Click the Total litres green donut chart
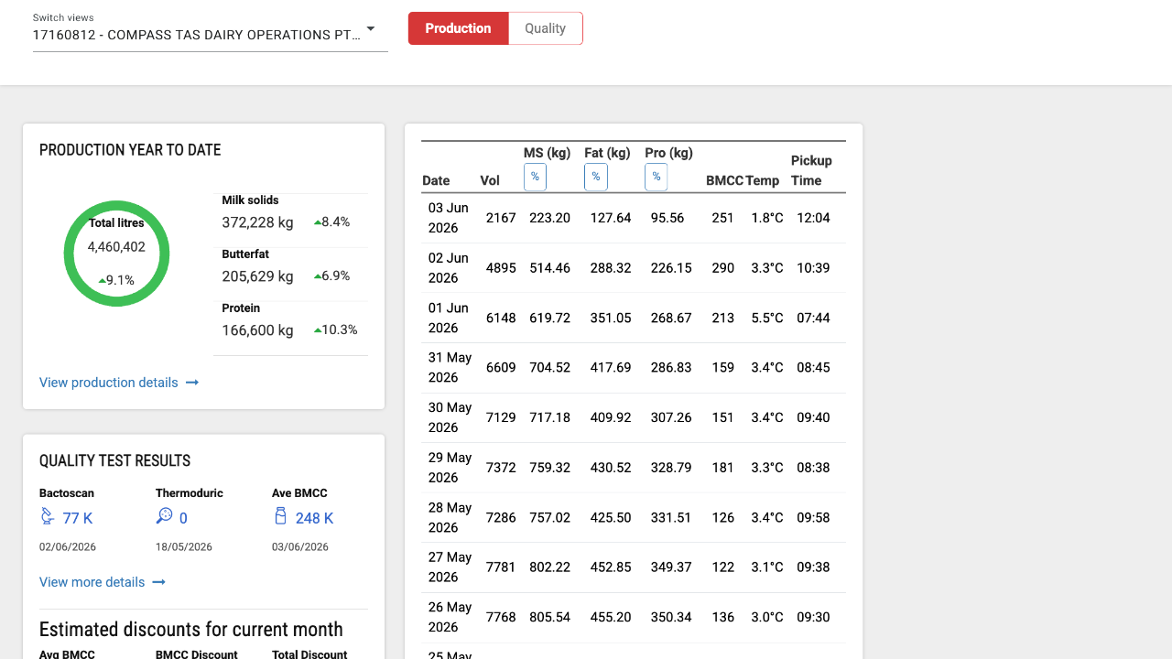This screenshot has width=1172, height=659. click(x=117, y=254)
